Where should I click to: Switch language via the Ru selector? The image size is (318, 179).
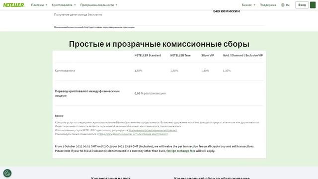288,5
